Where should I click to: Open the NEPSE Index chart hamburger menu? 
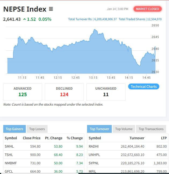pos(51,9)
